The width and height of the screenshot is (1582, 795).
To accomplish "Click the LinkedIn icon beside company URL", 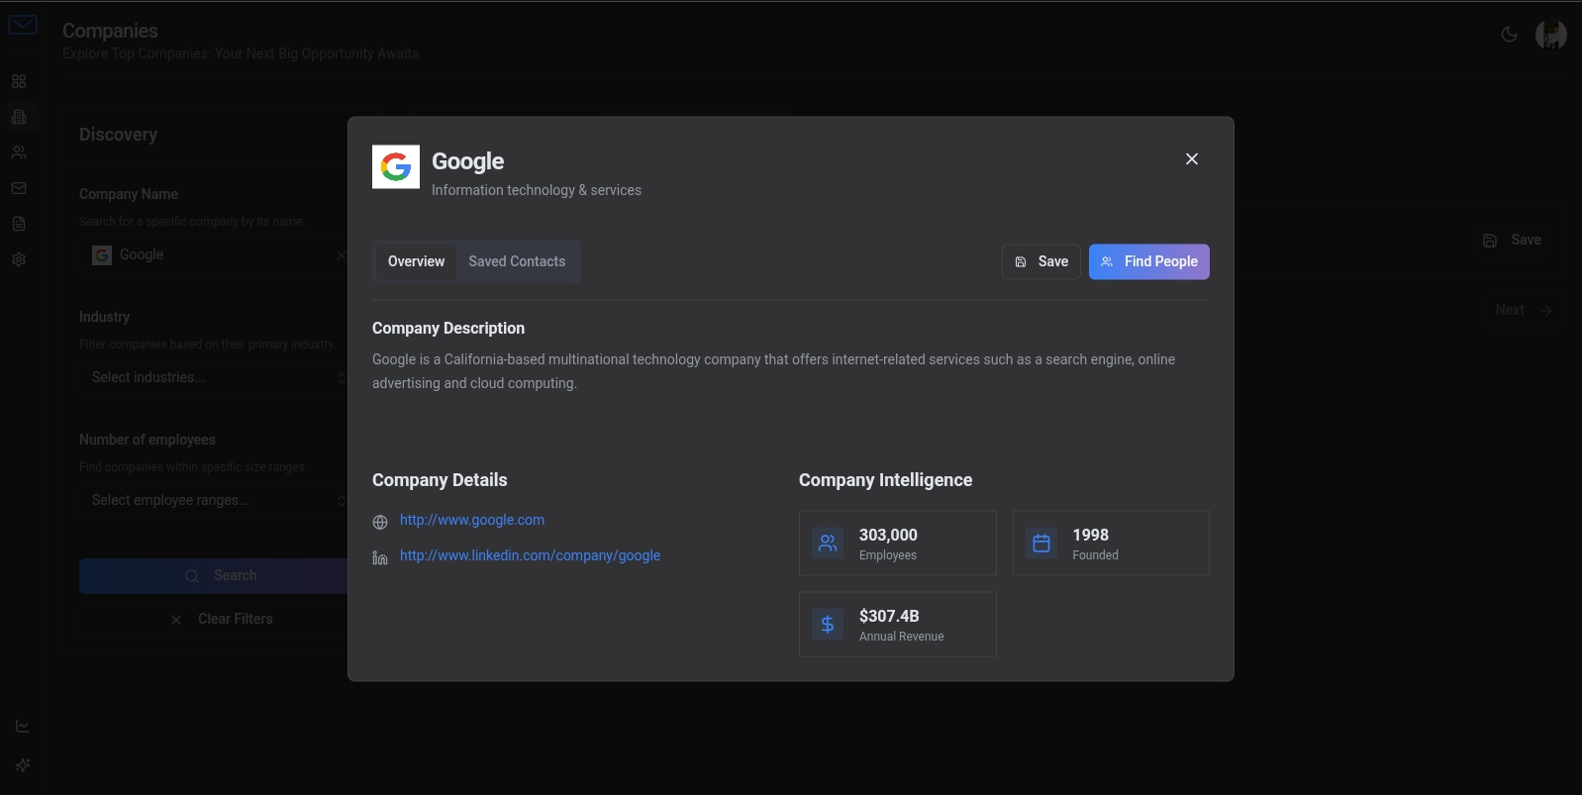I will pyautogui.click(x=380, y=557).
